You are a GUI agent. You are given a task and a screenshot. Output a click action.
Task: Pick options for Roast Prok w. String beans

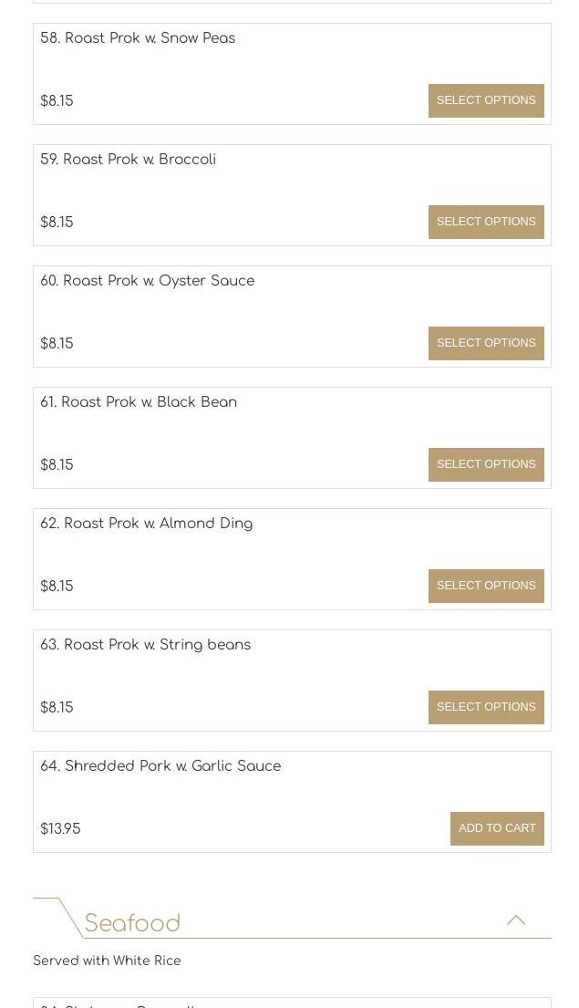(486, 707)
